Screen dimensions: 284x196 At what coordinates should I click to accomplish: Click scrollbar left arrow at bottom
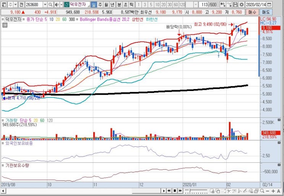pyautogui.click(x=3, y=191)
